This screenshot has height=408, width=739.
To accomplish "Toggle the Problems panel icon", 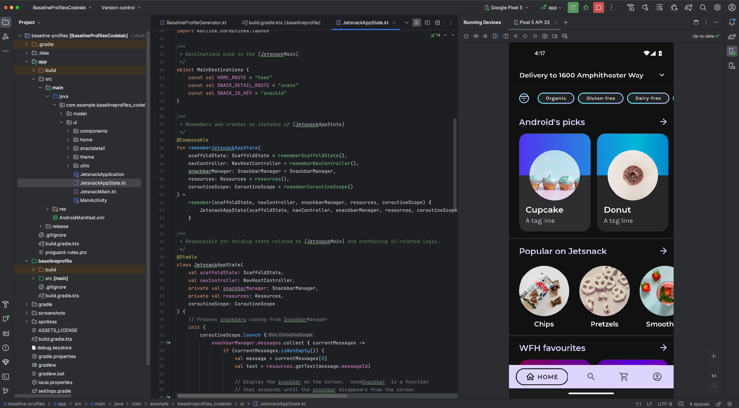I will pos(6,348).
